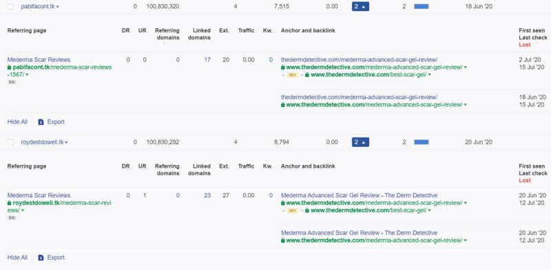The width and height of the screenshot is (551, 270).
Task: Click DR column header in pabifacont.tk section
Action: (125, 30)
